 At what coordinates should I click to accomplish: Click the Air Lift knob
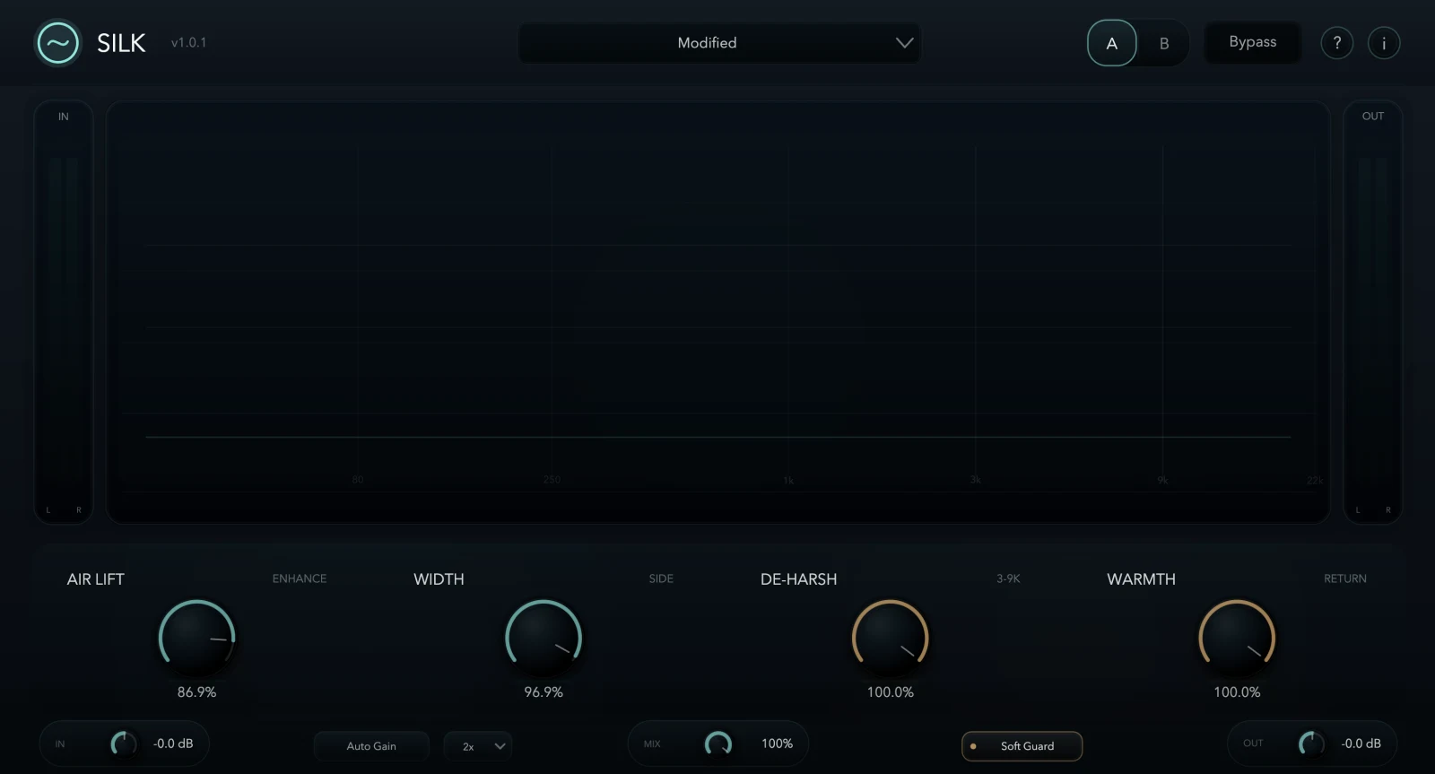(196, 638)
